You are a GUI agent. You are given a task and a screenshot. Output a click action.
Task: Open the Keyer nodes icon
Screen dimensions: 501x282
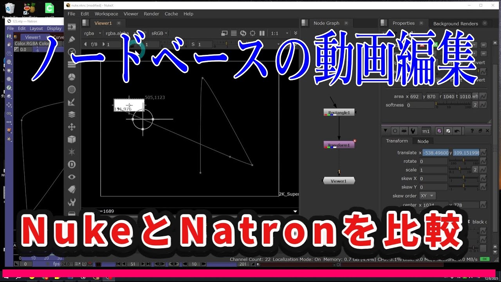(x=72, y=102)
